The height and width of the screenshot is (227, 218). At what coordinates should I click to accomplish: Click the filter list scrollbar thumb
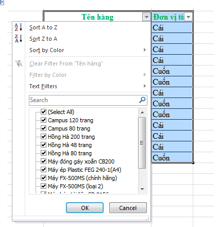pyautogui.click(x=142, y=143)
